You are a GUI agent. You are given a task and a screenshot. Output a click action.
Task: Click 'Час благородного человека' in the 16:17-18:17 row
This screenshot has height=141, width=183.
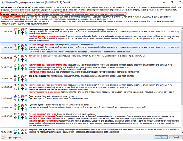tap(44, 121)
